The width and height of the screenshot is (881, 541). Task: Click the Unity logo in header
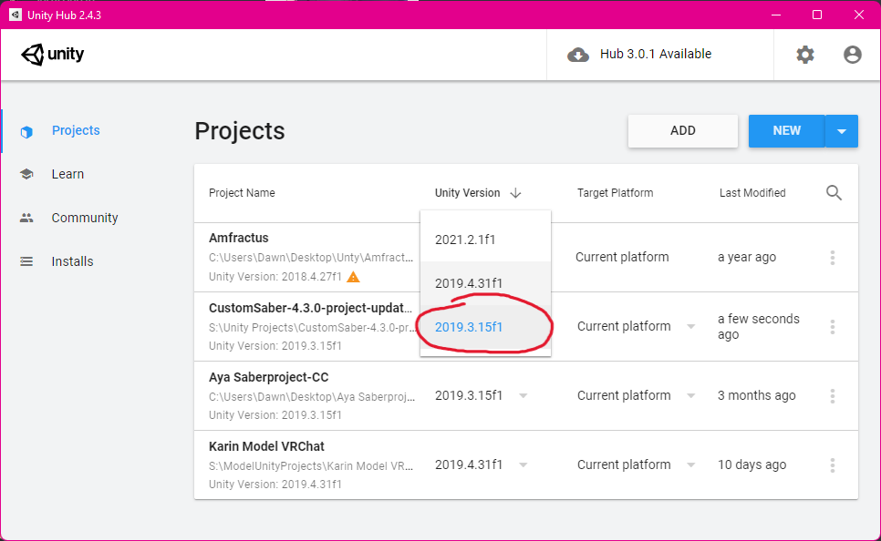pyautogui.click(x=52, y=54)
